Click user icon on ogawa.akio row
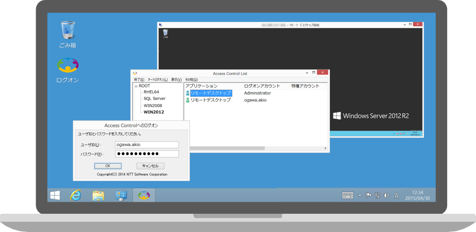 tap(188, 100)
